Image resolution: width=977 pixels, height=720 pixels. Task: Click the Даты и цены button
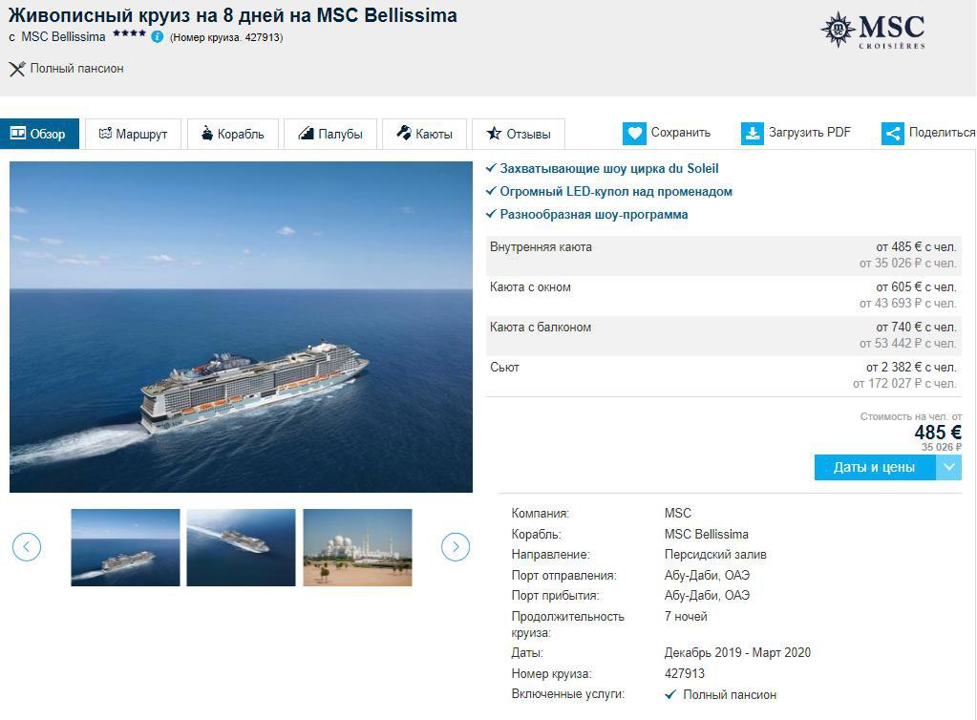tap(874, 467)
